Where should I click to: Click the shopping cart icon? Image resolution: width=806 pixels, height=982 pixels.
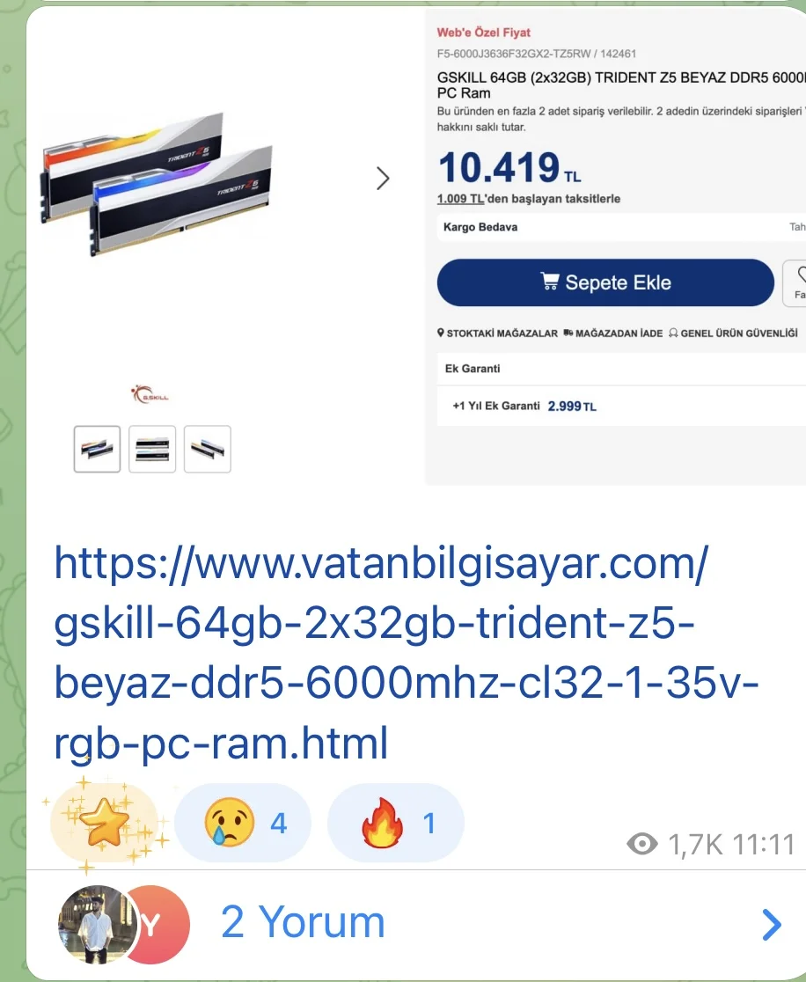click(x=550, y=282)
